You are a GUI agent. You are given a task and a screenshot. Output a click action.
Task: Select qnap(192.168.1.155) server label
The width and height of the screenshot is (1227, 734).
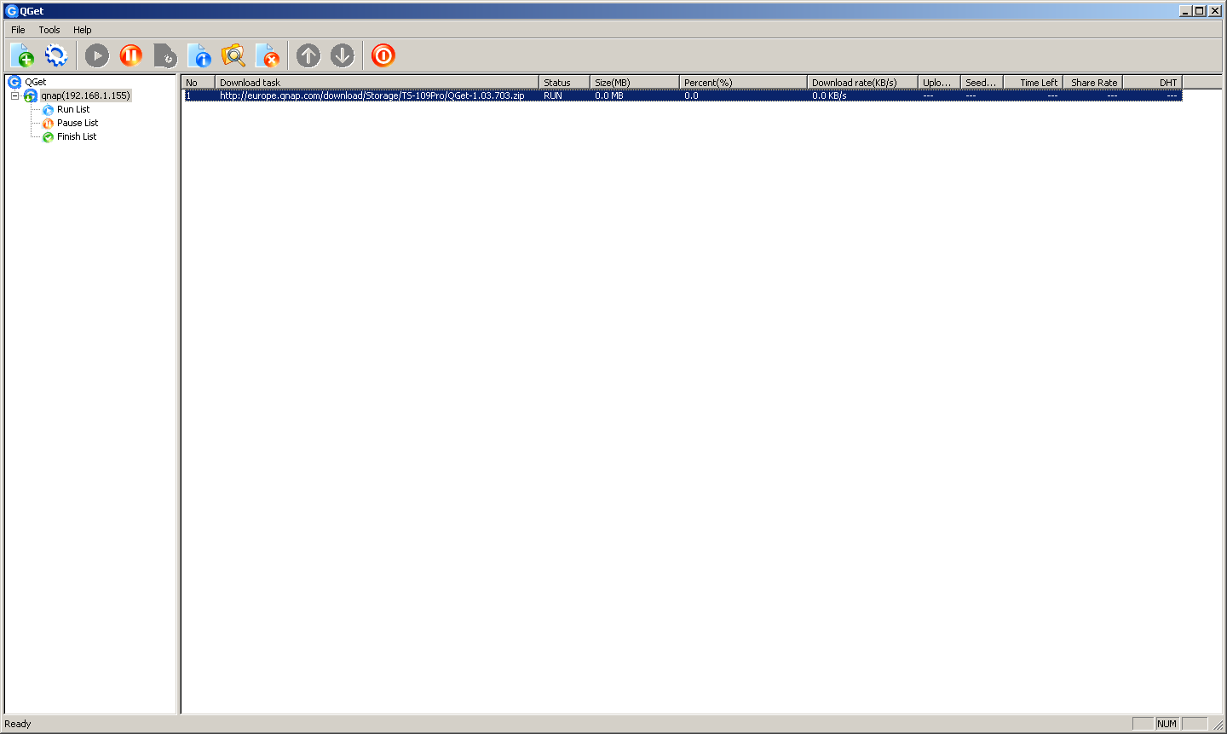85,95
